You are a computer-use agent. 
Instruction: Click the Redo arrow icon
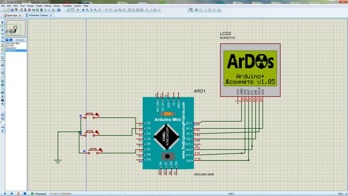tap(111, 10)
